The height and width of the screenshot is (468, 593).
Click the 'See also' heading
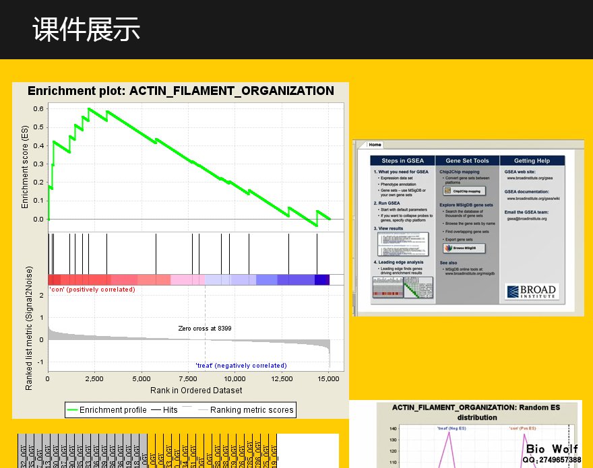448,263
